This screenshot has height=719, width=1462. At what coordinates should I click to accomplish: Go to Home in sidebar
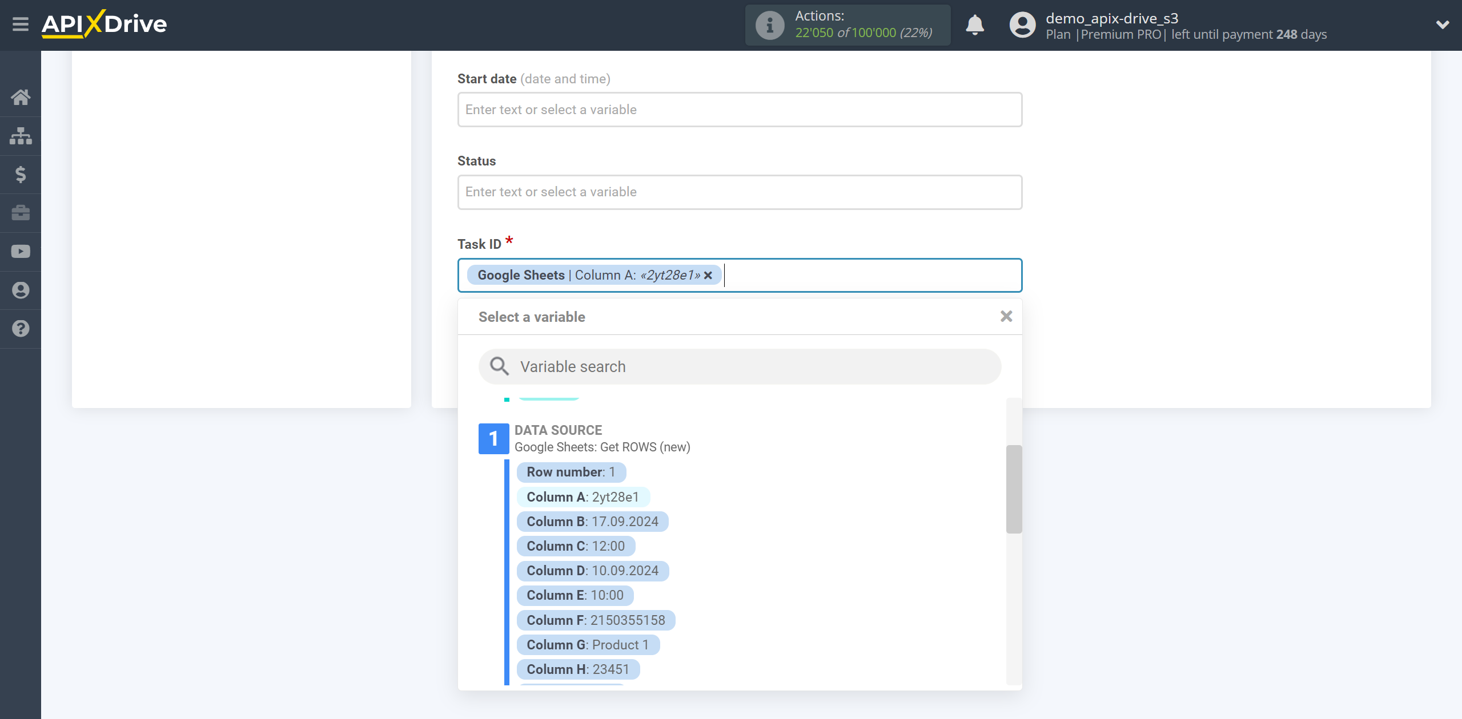coord(21,97)
